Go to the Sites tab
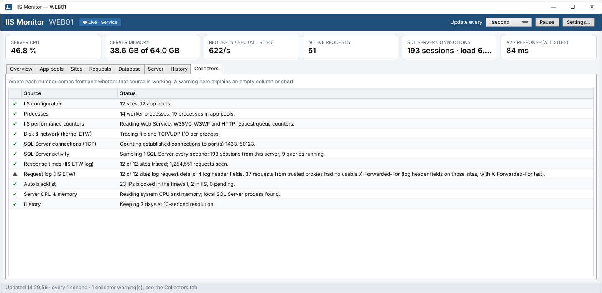Screen dimensions: 602x293 [x=77, y=69]
